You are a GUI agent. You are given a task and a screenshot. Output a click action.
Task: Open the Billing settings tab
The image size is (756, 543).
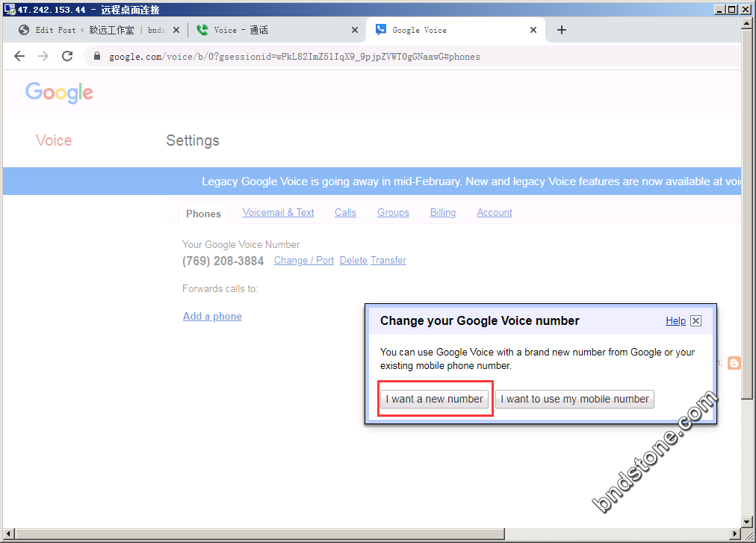[x=442, y=213]
